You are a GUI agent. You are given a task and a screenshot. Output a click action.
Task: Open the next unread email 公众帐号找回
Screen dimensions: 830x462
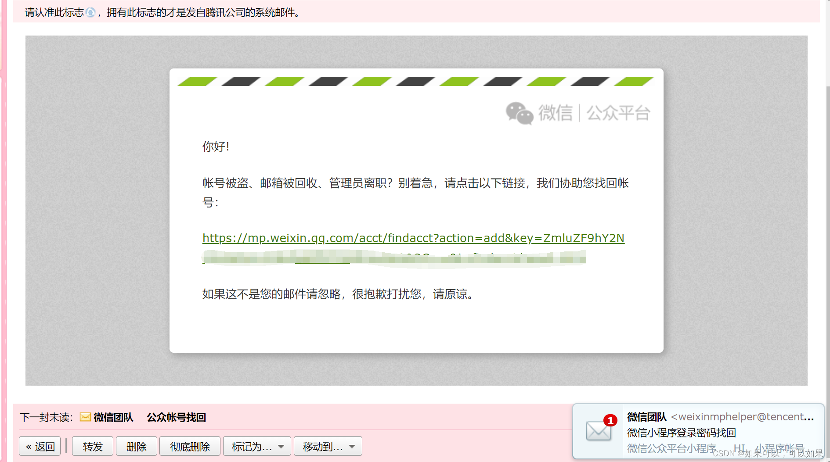pos(177,417)
